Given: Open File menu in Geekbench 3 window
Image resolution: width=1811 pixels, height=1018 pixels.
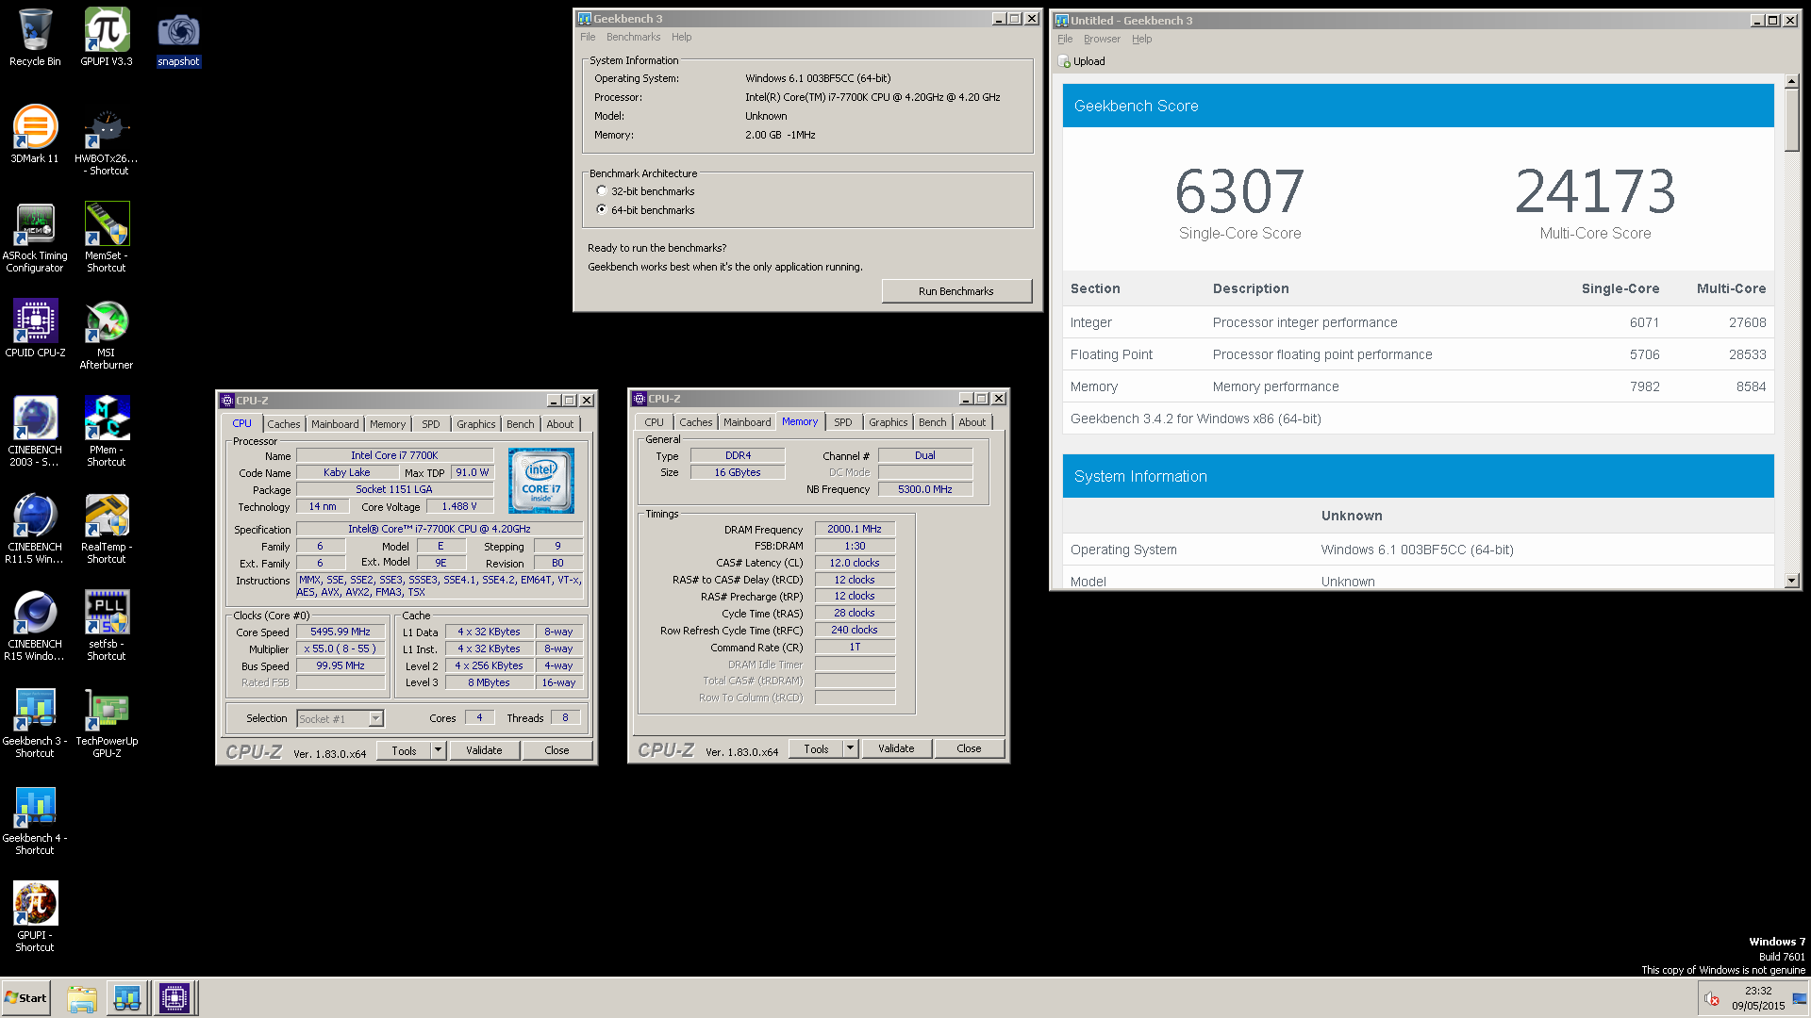Looking at the screenshot, I should [x=588, y=37].
